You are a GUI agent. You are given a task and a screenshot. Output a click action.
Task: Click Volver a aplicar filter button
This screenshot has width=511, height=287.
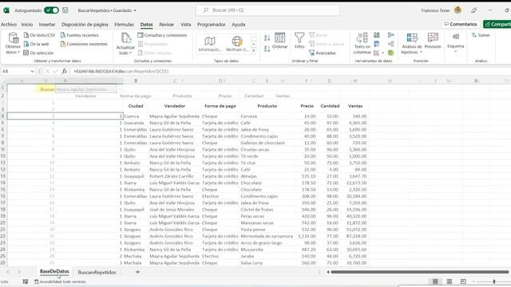point(327,44)
